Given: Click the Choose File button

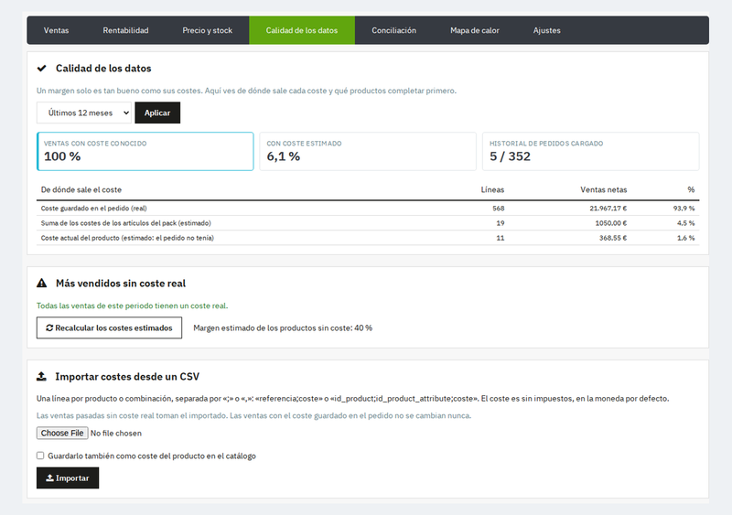Looking at the screenshot, I should click(62, 434).
